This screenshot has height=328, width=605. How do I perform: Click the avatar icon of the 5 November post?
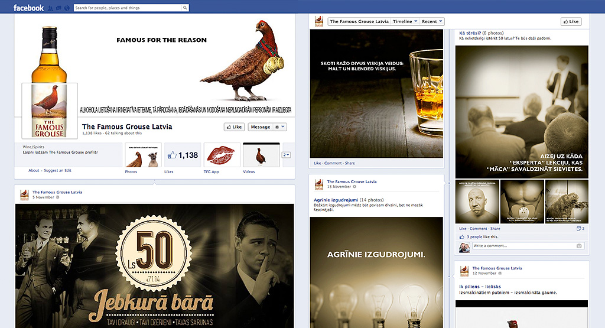(x=24, y=195)
